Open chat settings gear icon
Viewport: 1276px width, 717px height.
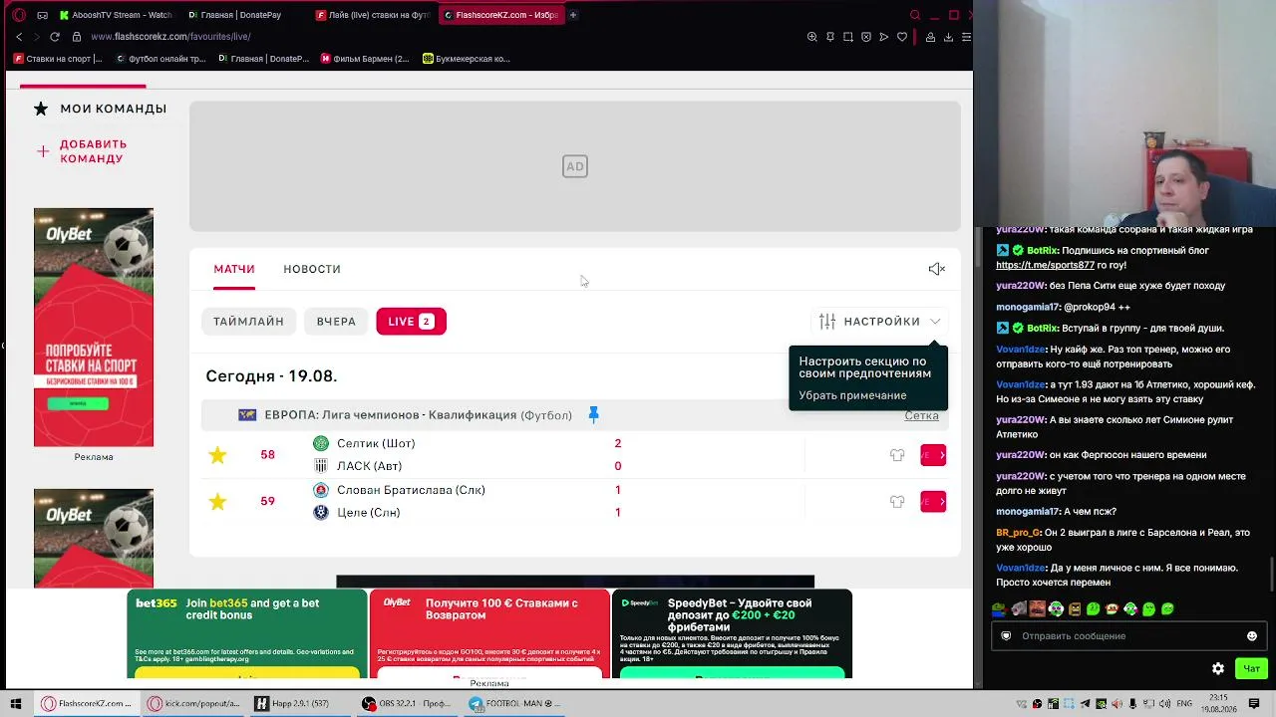(x=1217, y=669)
